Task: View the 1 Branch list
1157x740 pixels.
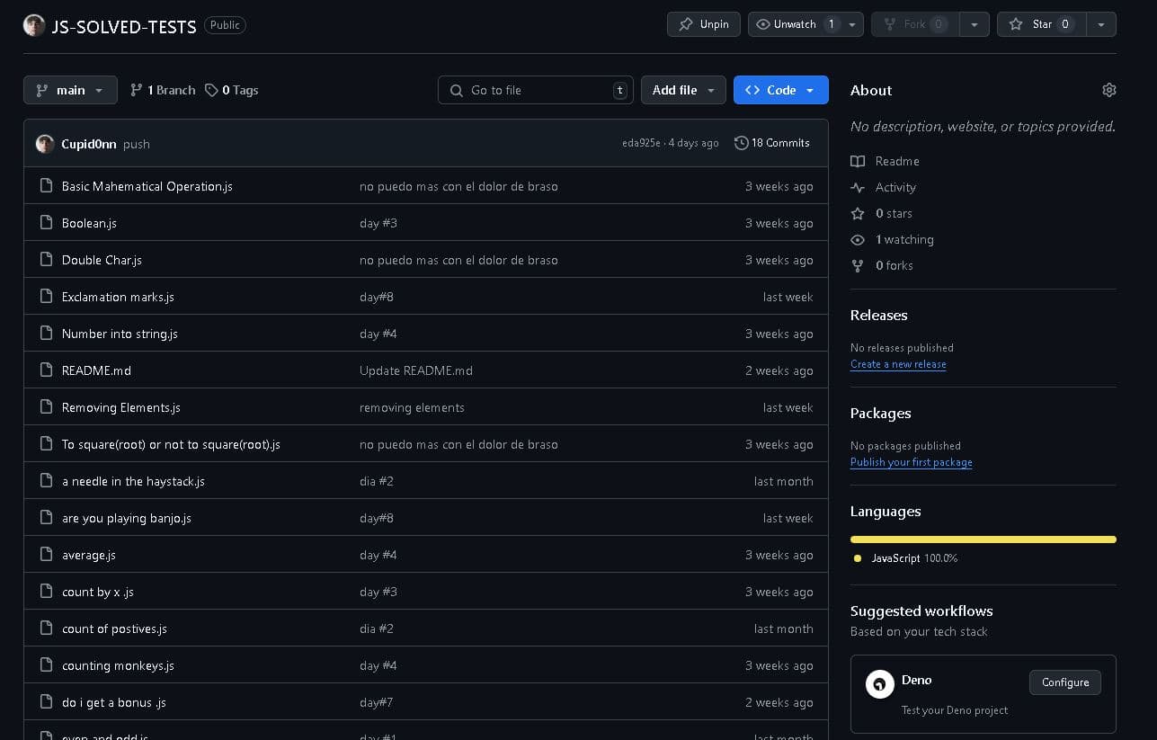Action: pyautogui.click(x=163, y=90)
